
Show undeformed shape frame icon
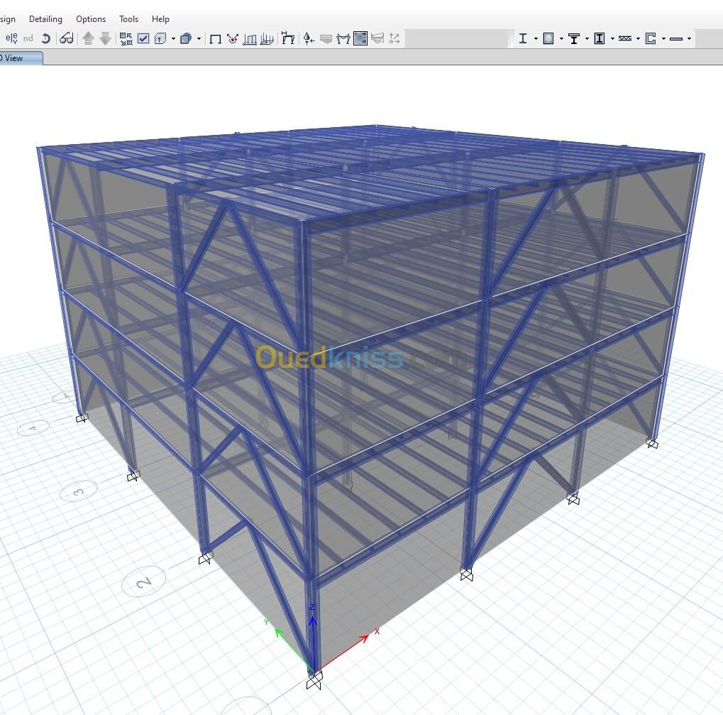[x=215, y=39]
